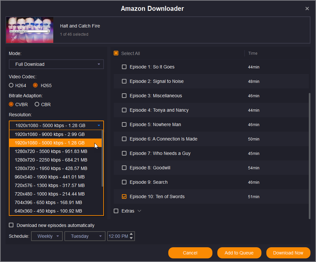This screenshot has height=262, width=316.
Task: Click the Halt and Catch Fire thumbnail
Action: pos(30,30)
